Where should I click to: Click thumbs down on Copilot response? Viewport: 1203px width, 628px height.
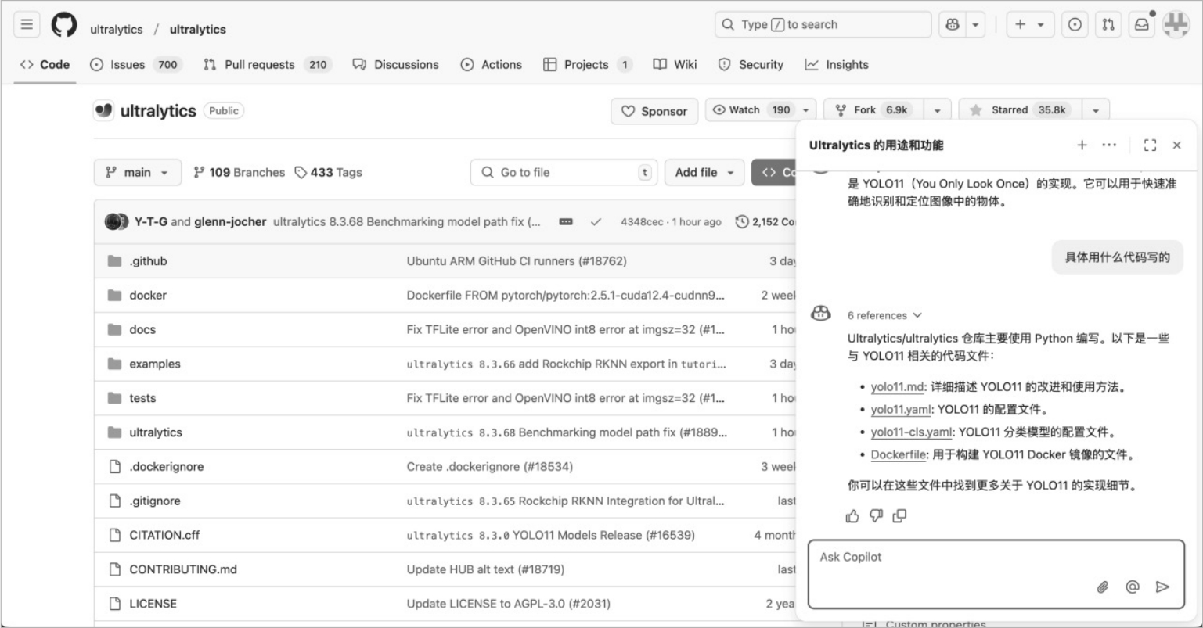[x=876, y=515]
